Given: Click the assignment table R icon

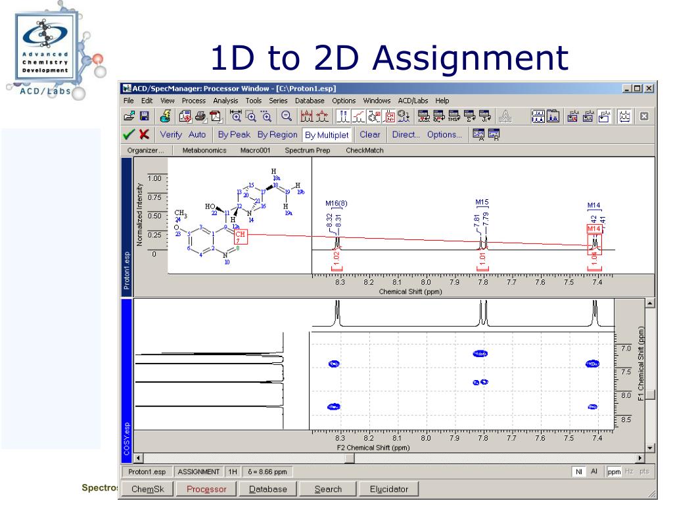Looking at the screenshot, I should tap(494, 134).
